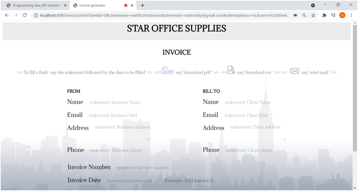
Task: Click the STAR OFFICE SUPPLIES heading
Action: [x=177, y=28]
